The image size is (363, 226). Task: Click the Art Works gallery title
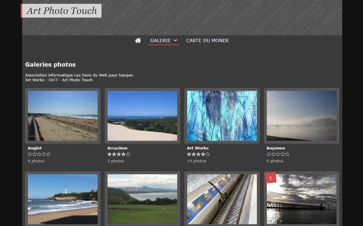click(x=198, y=148)
